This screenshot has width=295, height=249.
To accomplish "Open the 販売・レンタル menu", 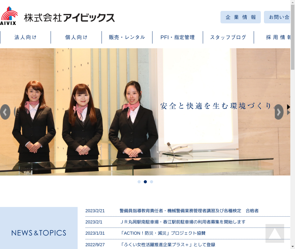I will [x=127, y=37].
